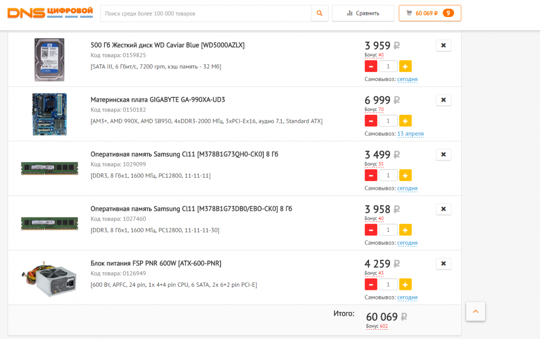
Task: Click thumbnail of Samsung M378B1G73QH0-CK0 memory
Action: point(49,168)
